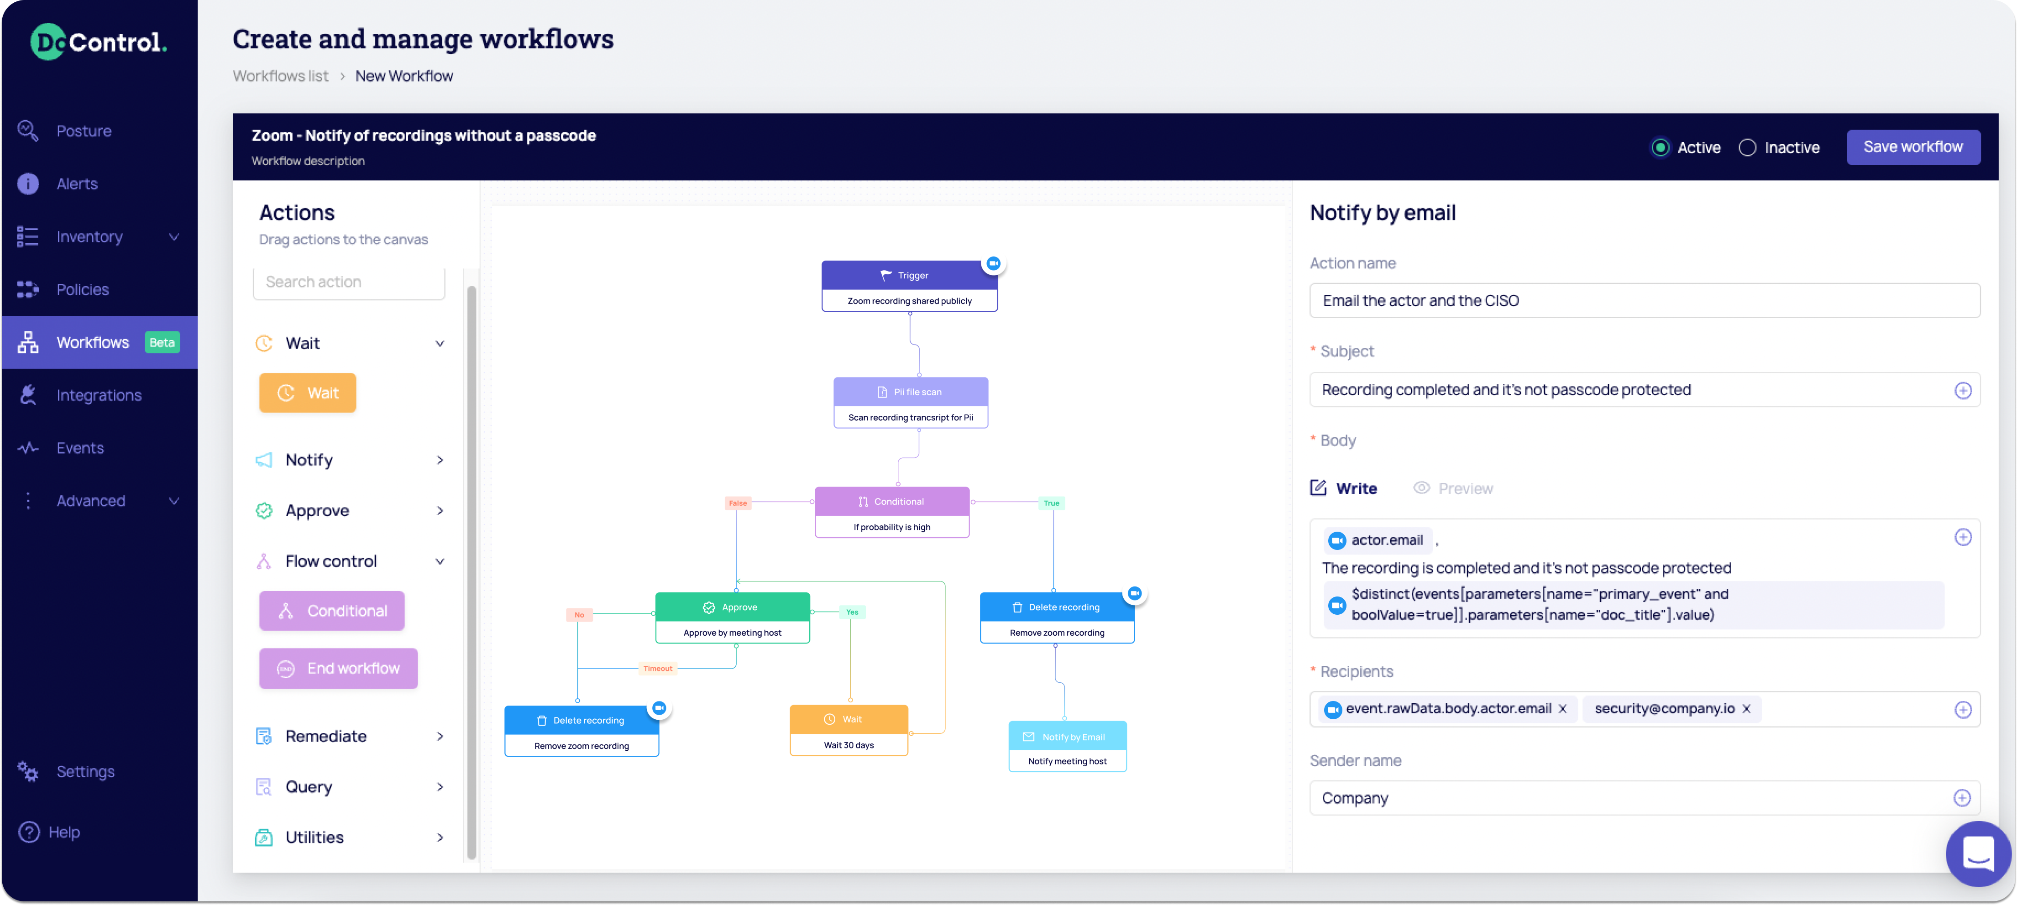Set workflow status to Inactive

point(1747,147)
